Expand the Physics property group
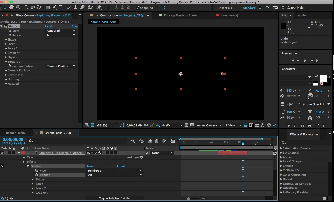The image size is (334, 202). [x=6, y=57]
